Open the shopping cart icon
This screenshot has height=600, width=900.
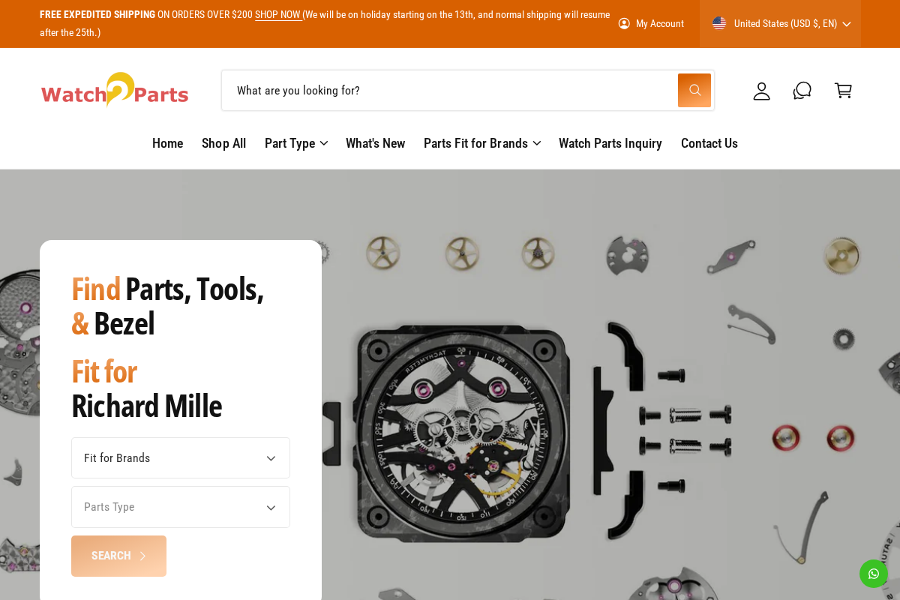[x=843, y=90]
